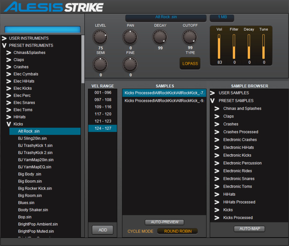Select the AltRockKick_-7 sample
Image resolution: width=289 pixels, height=246 pixels.
[x=164, y=93]
